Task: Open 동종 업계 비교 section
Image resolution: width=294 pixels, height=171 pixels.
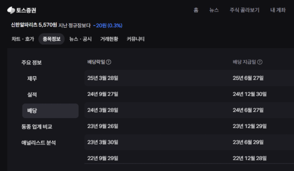Action: 37,127
